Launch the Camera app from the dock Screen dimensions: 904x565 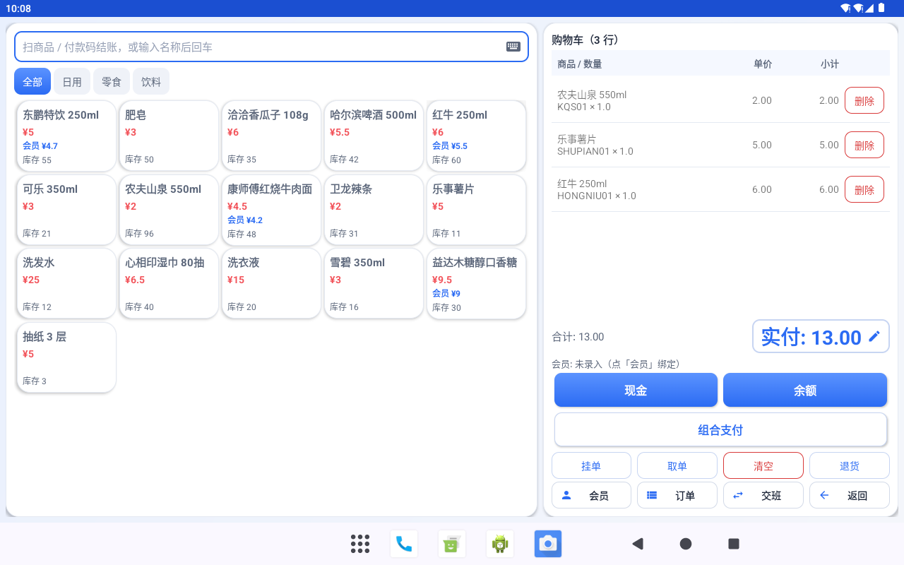(548, 544)
